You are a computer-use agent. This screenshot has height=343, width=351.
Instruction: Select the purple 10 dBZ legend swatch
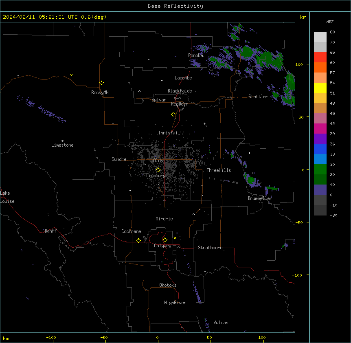pyautogui.click(x=320, y=190)
